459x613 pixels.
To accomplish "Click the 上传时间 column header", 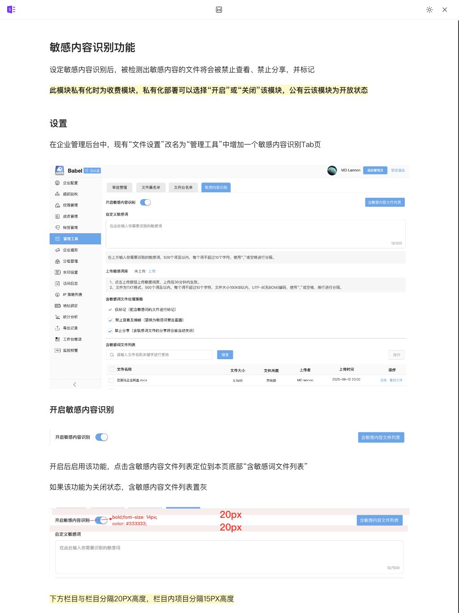I will 347,370.
